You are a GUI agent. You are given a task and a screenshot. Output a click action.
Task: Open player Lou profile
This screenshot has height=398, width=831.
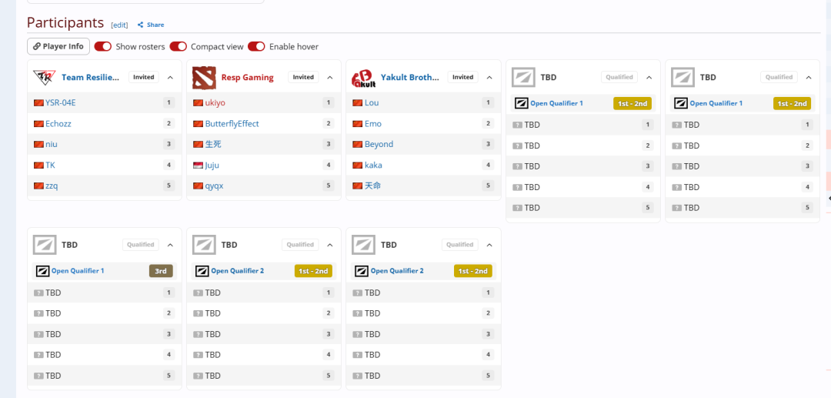coord(372,103)
